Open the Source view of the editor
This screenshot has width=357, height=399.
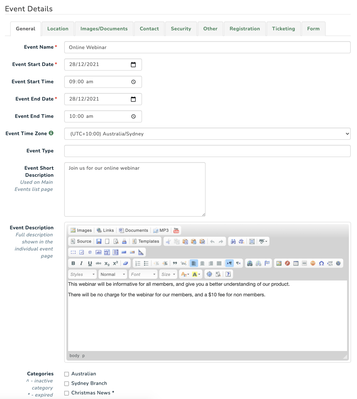[80, 241]
